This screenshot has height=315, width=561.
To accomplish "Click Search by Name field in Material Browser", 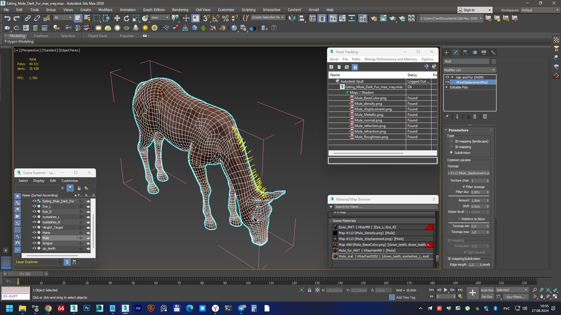I will (385, 207).
